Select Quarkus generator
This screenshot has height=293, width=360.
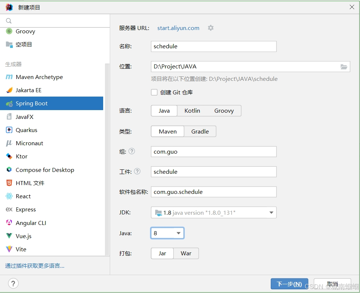(x=52, y=130)
